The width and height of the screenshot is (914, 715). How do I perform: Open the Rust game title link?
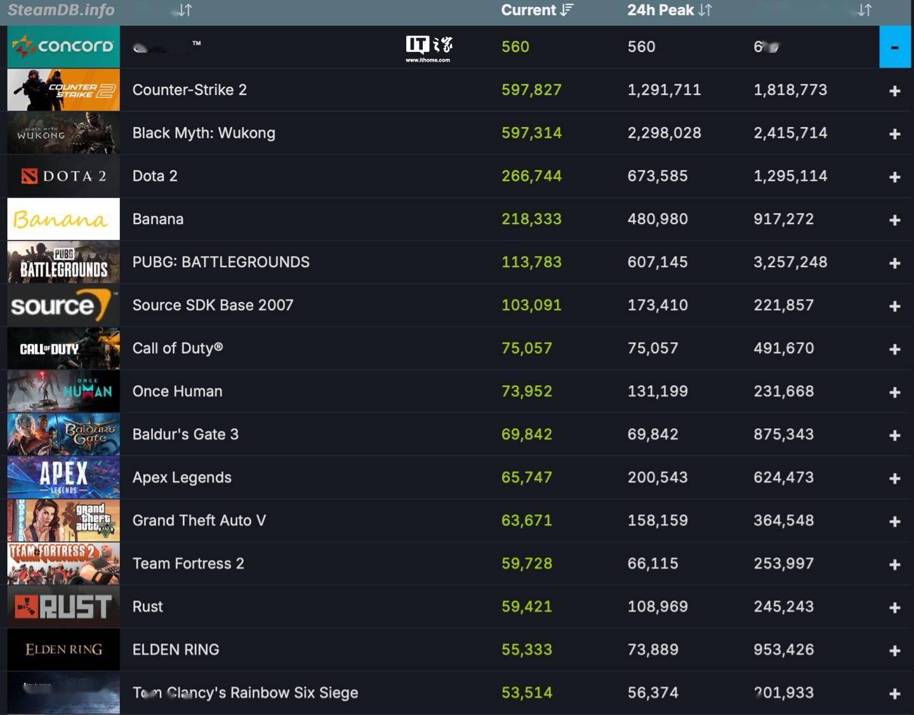coord(148,607)
